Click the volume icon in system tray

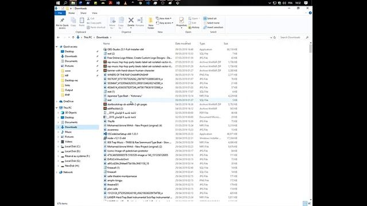[x=284, y=3]
